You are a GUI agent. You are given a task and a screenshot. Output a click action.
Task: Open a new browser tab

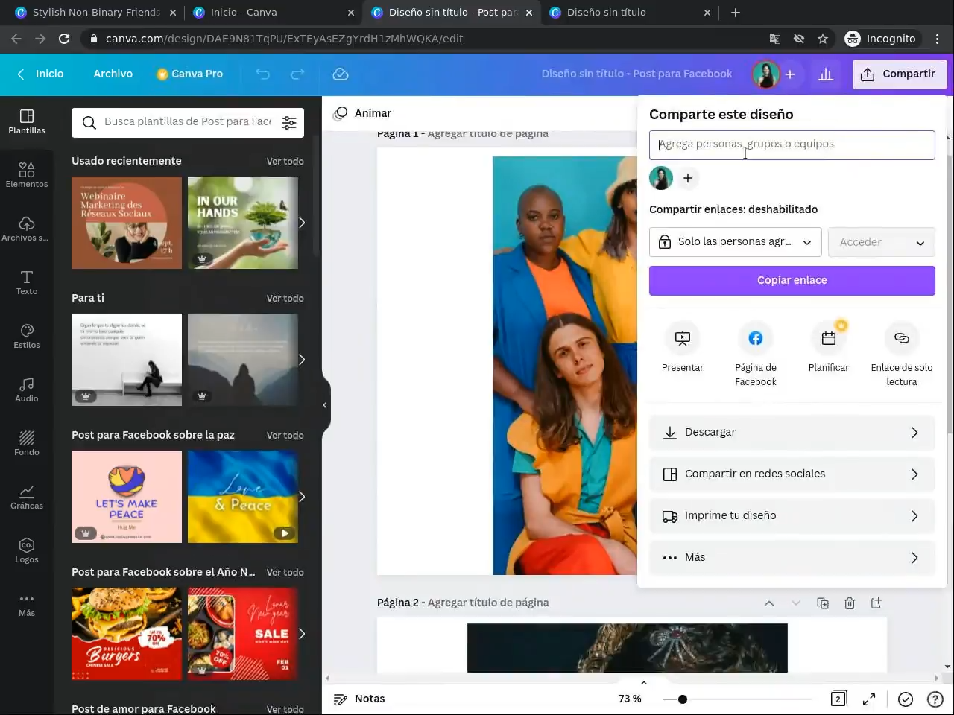point(736,13)
